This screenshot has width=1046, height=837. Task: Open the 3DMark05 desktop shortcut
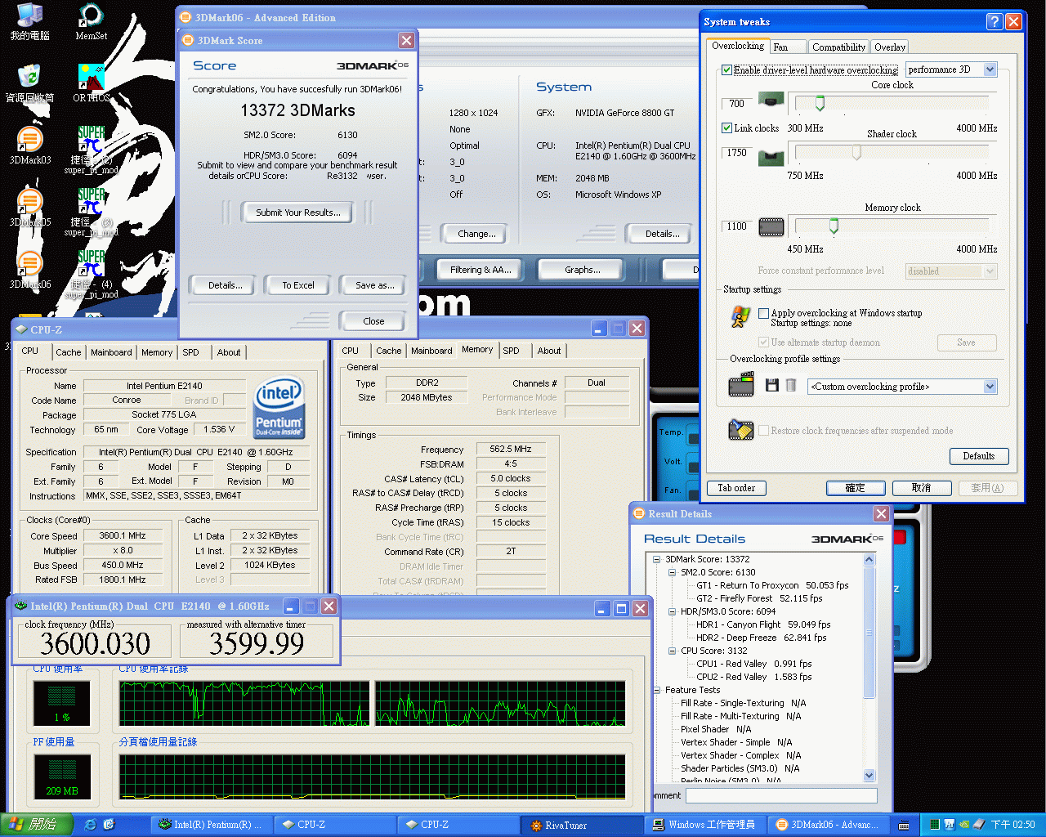click(x=29, y=208)
